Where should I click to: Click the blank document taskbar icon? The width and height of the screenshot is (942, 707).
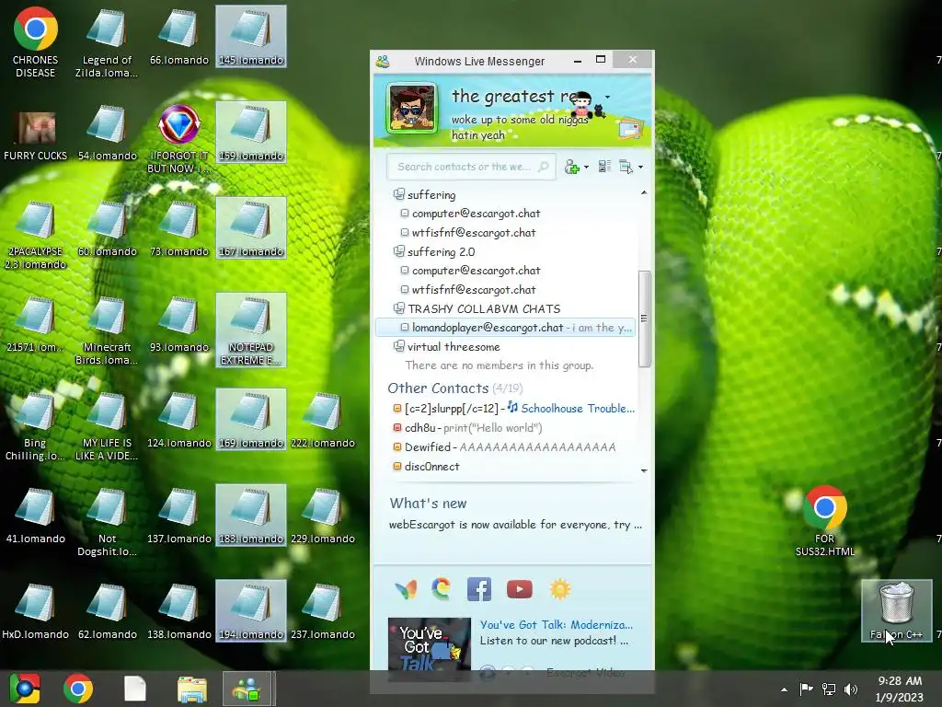[135, 689]
